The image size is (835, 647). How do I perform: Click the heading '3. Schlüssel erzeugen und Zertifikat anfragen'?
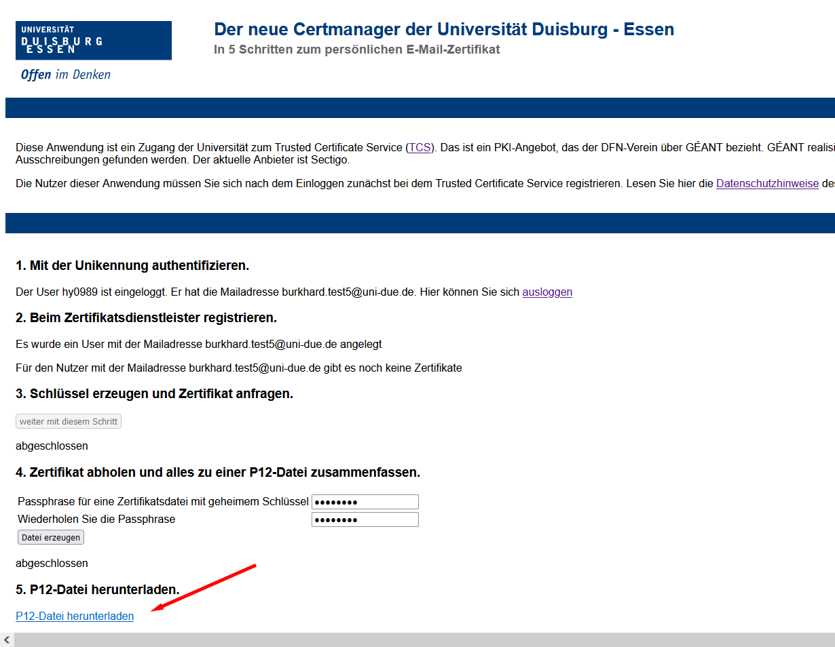(154, 394)
